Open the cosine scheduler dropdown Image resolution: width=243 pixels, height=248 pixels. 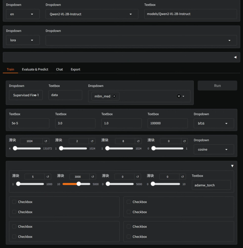(214, 149)
